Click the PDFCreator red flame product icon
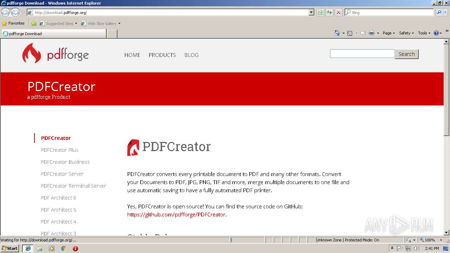This screenshot has height=253, width=450. 133,148
